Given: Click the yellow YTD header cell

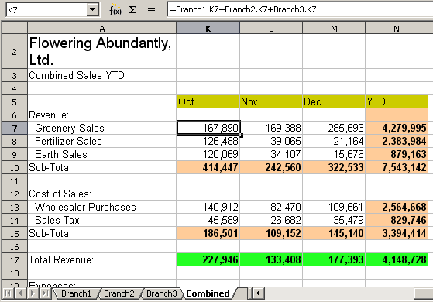Looking at the screenshot, I should 397,101.
